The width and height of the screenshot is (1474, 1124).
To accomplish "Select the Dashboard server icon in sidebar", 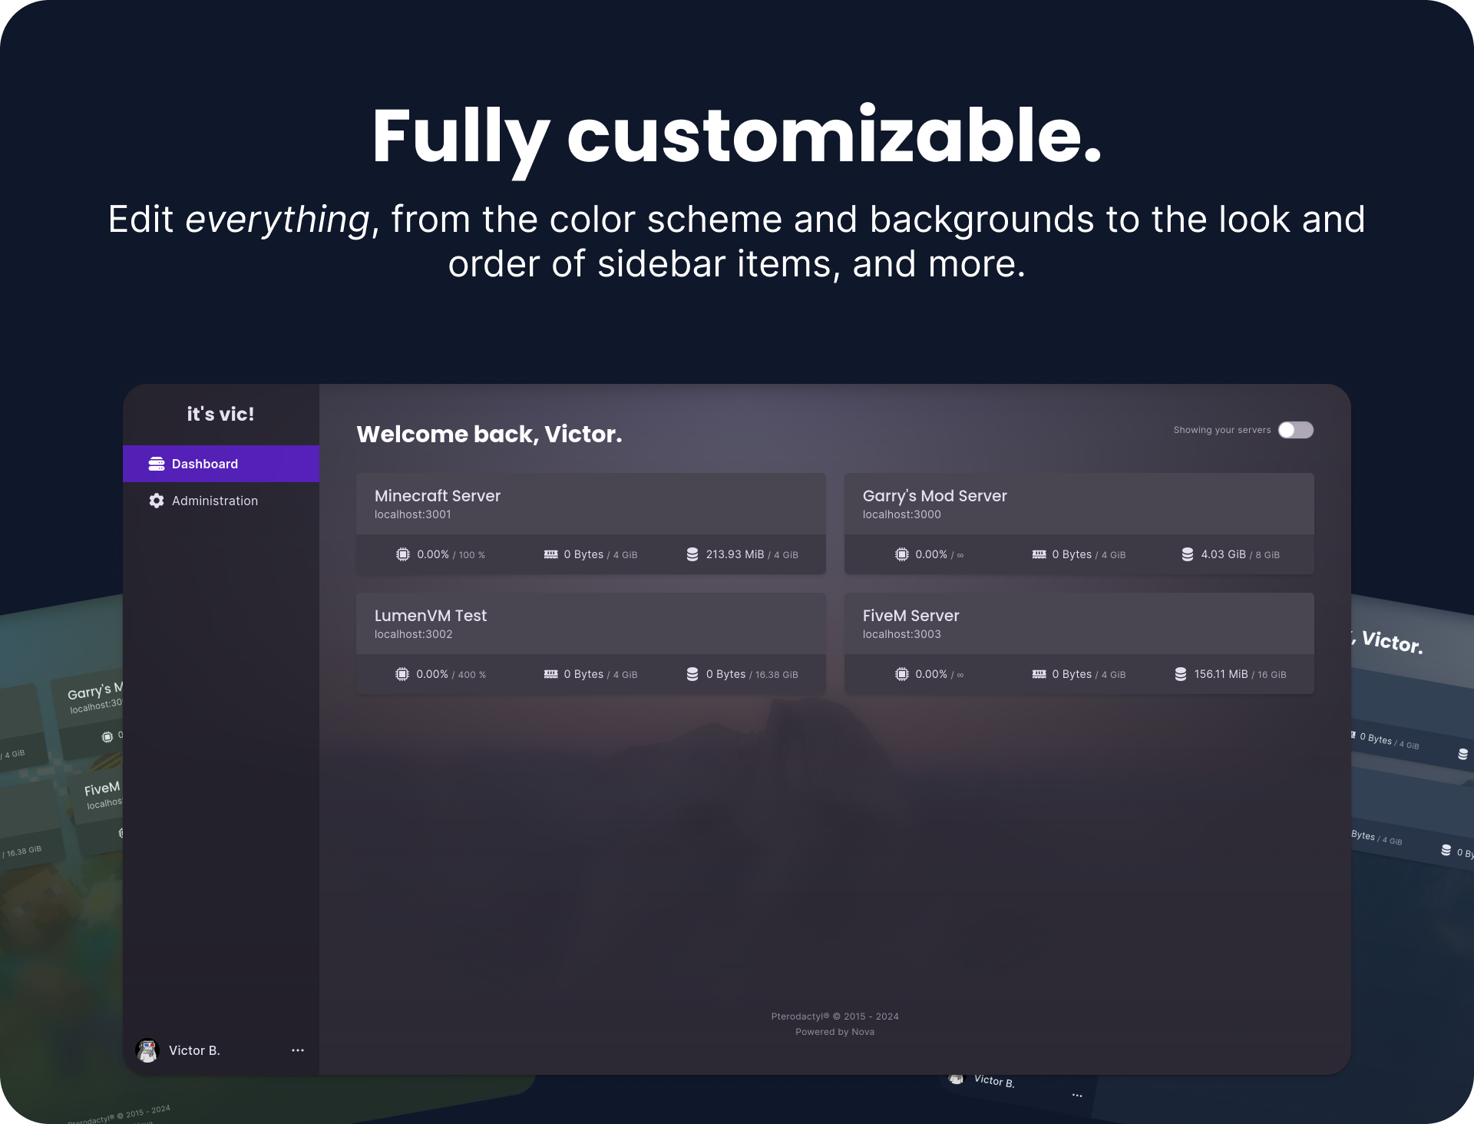I will [x=157, y=463].
